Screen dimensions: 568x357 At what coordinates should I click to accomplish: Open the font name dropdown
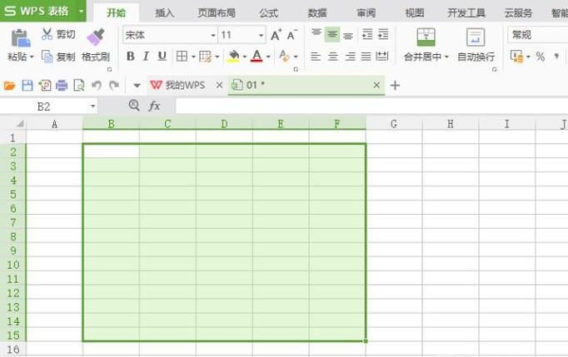point(213,35)
